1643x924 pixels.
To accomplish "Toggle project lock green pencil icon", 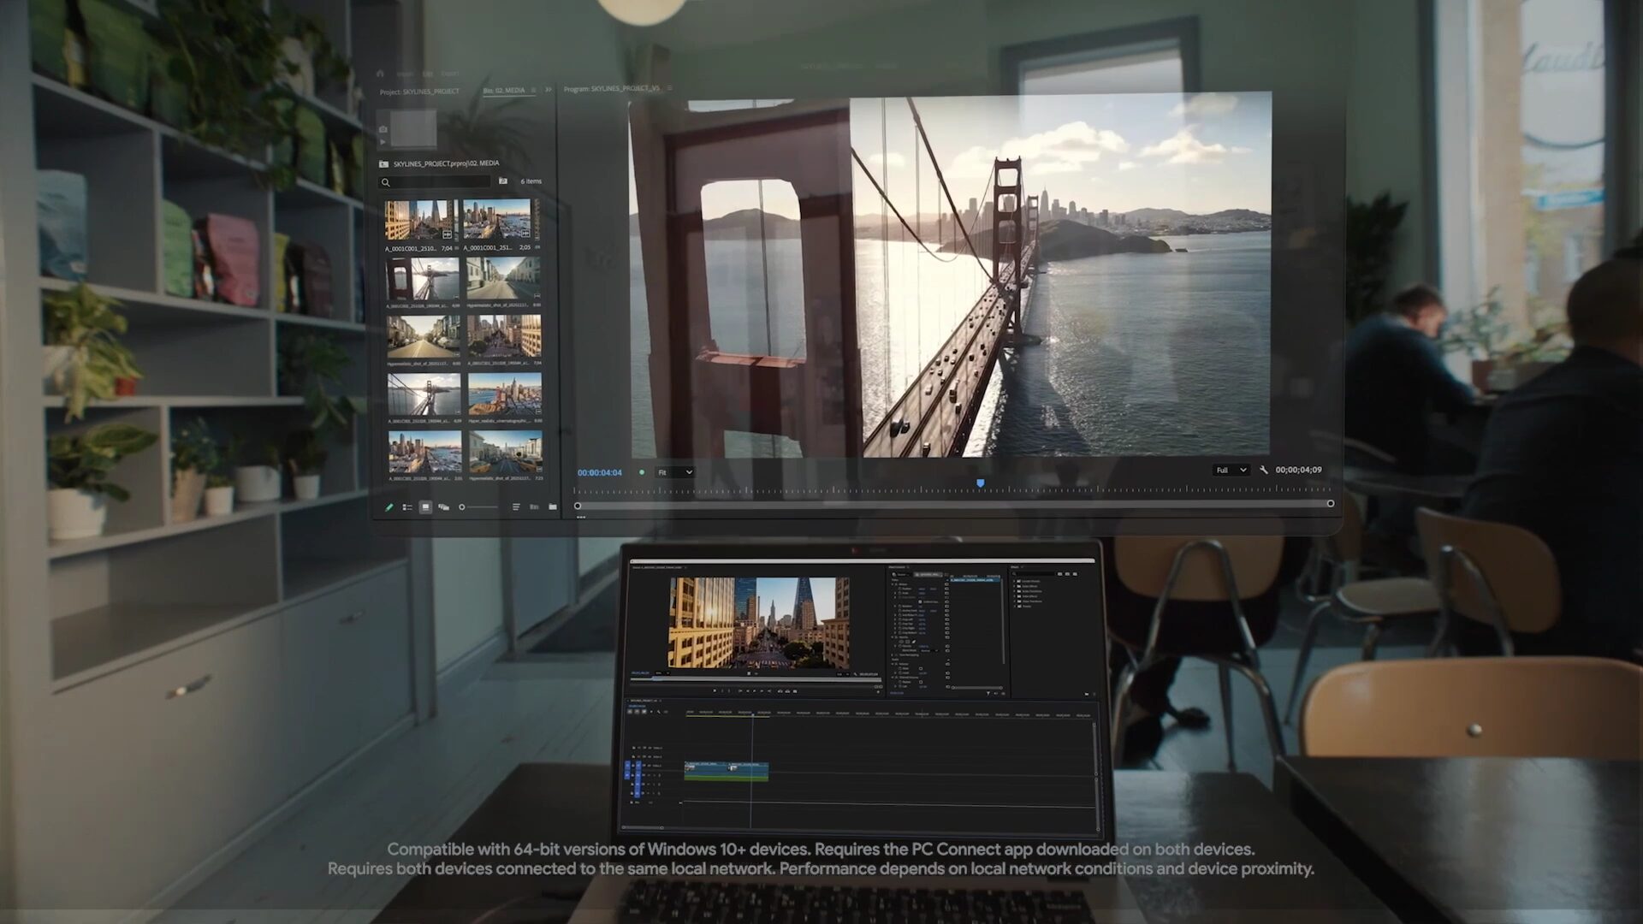I will (x=389, y=507).
